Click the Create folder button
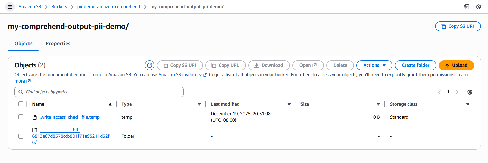This screenshot has width=488, height=163. point(415,65)
